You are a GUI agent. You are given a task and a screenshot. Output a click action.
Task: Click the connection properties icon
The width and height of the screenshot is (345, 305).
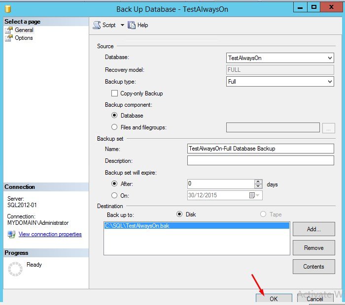(x=11, y=234)
